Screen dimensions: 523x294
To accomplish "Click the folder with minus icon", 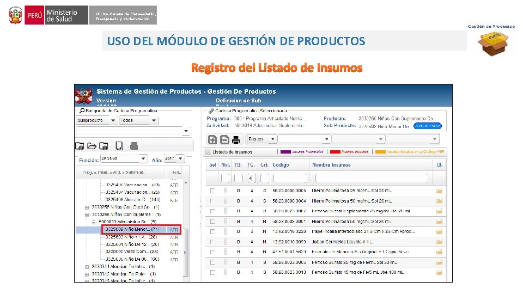I will pos(104,146).
